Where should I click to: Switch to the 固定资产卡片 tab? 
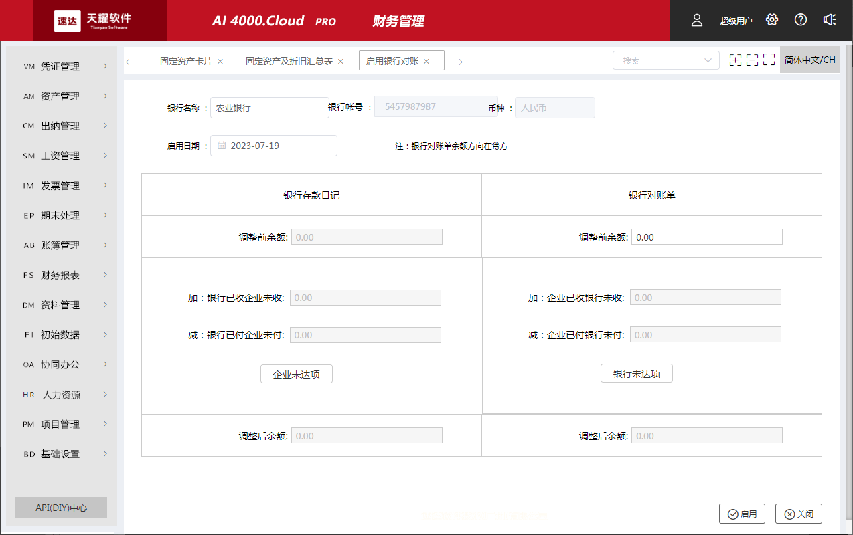188,60
